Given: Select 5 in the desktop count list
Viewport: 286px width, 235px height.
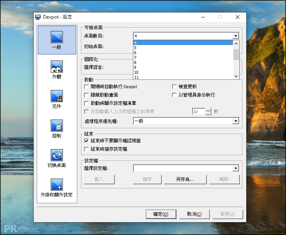Looking at the screenshot, I should pyautogui.click(x=183, y=48).
